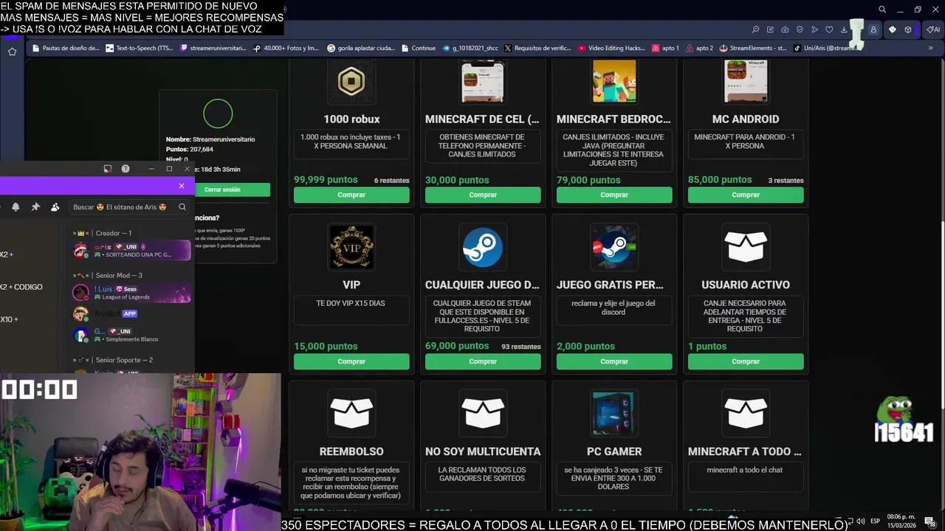This screenshot has height=531, width=945.
Task: Add page to favorites with heart icon
Action: coord(829,29)
